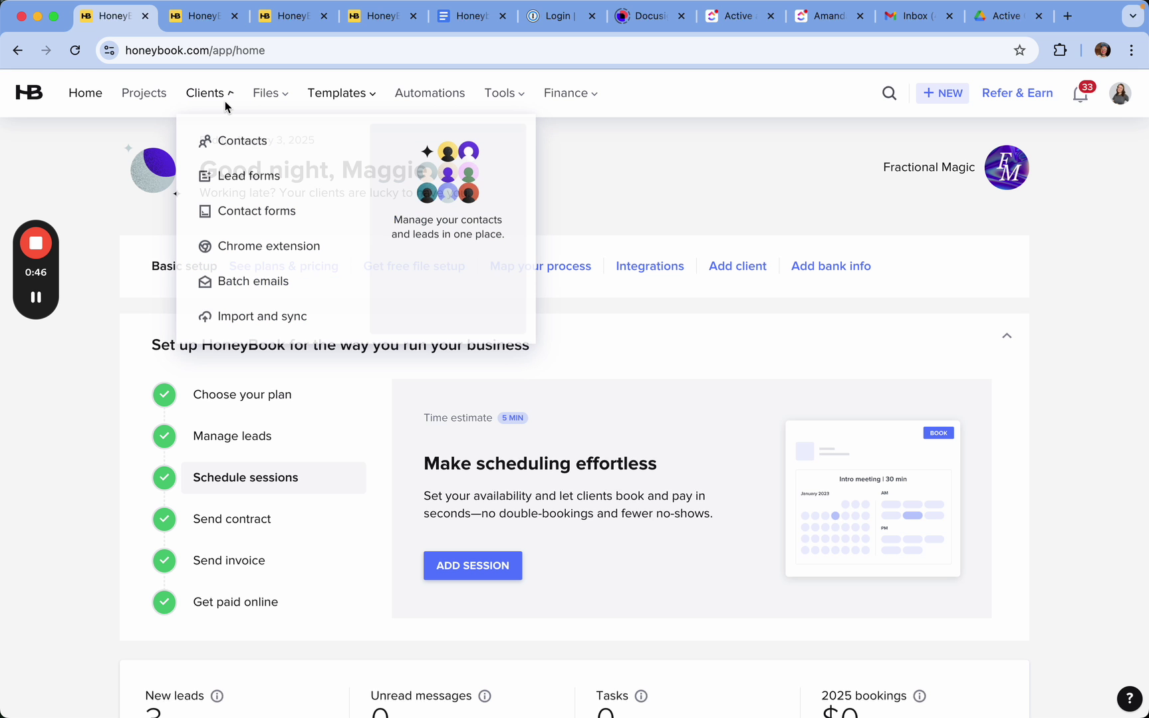Select Contacts from the Clients menu
The height and width of the screenshot is (718, 1149).
[x=233, y=141]
